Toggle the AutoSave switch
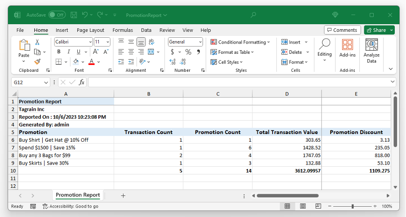 (x=57, y=15)
